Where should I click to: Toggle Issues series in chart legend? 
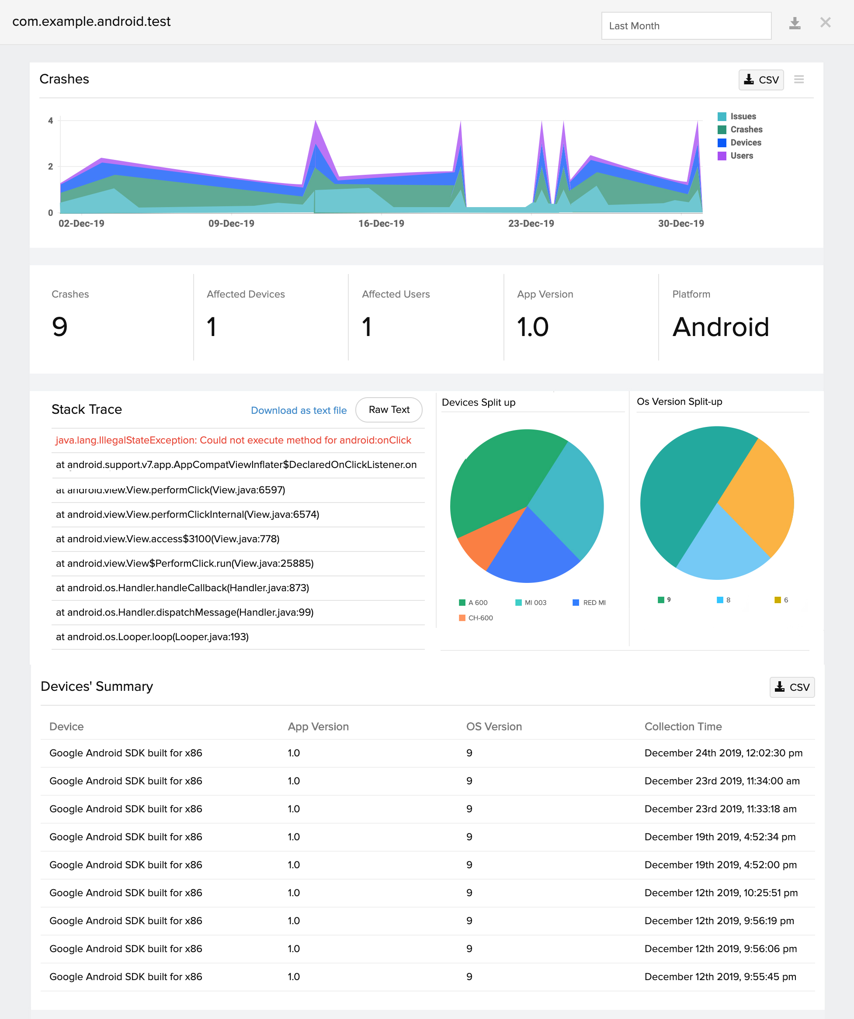pyautogui.click(x=743, y=117)
